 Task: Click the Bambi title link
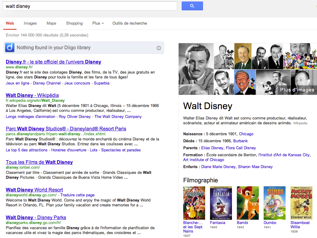(x=242, y=223)
